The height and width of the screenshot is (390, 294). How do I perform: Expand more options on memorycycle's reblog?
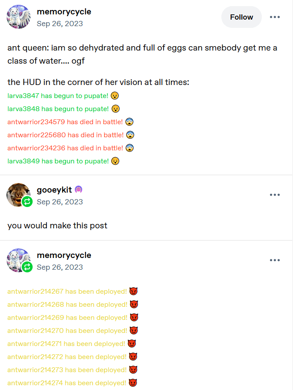(x=275, y=260)
